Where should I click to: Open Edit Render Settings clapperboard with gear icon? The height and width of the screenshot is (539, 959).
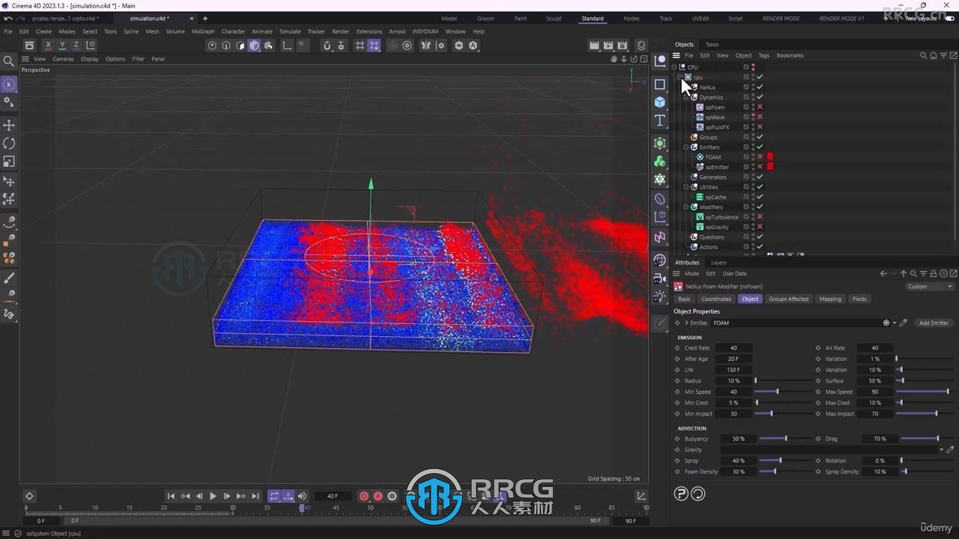pos(623,46)
